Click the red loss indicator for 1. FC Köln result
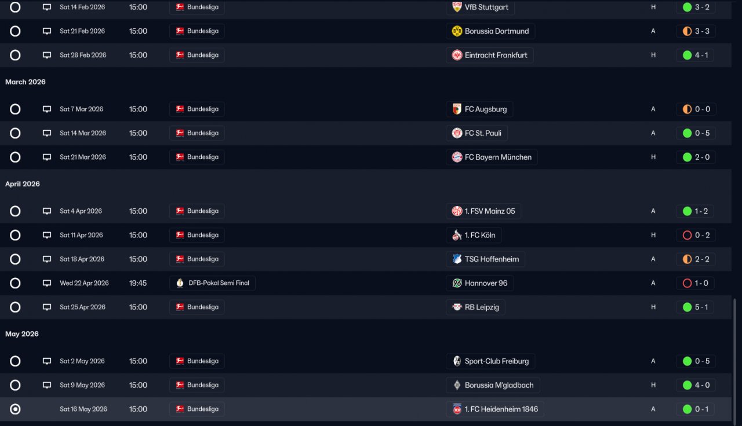This screenshot has width=742, height=426. pos(687,235)
